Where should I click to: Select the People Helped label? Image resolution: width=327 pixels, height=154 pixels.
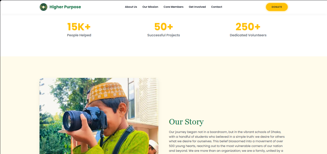pos(79,35)
